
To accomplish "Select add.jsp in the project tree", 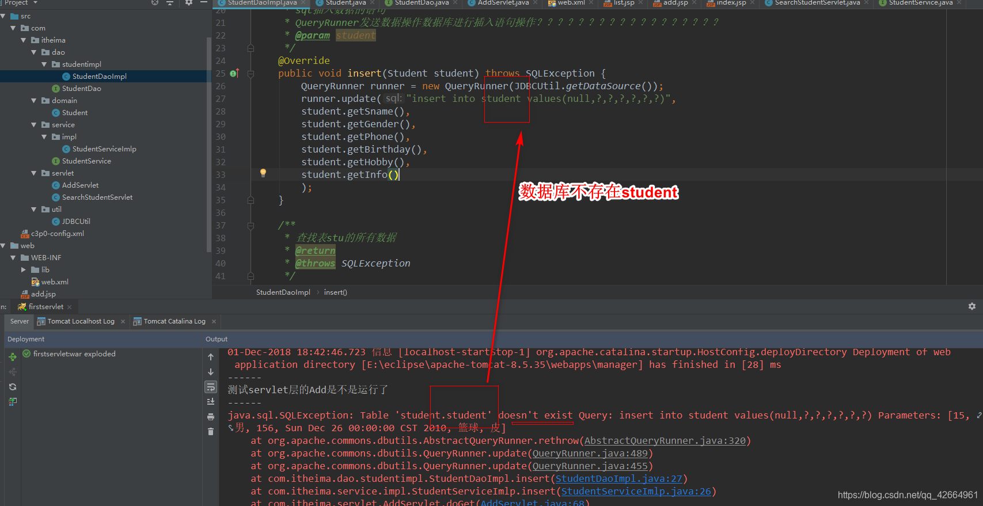I will point(43,294).
